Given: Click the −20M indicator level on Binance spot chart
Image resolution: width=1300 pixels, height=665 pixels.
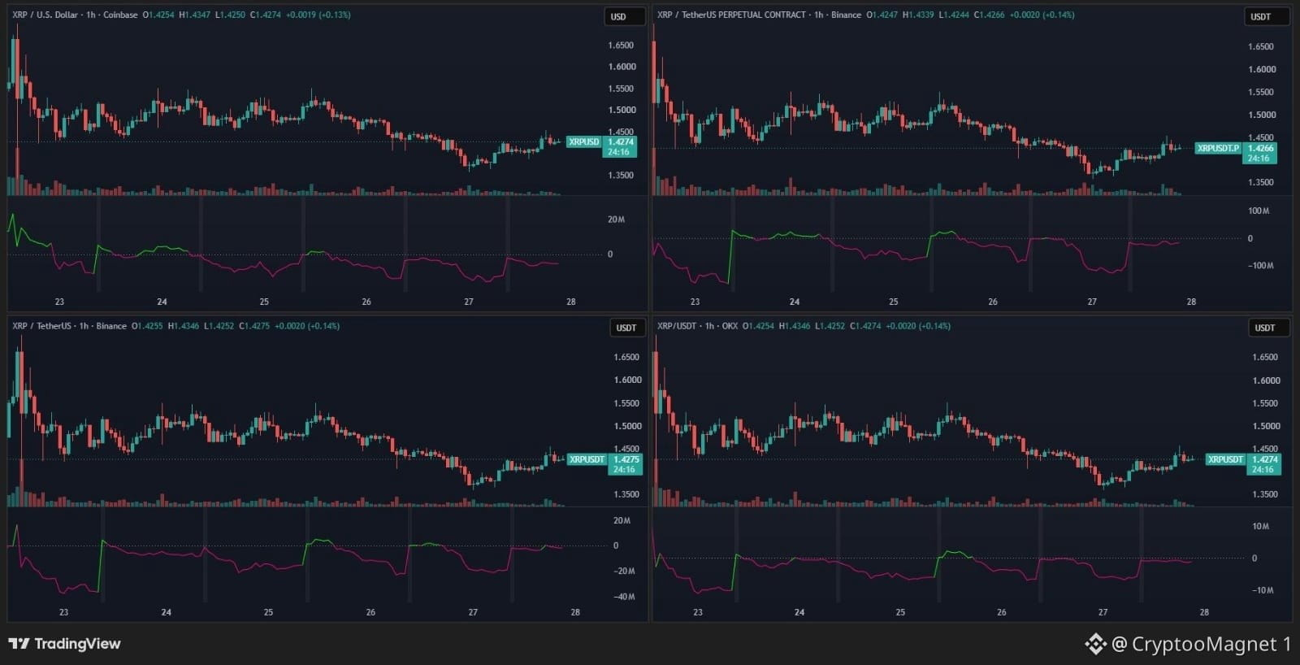Looking at the screenshot, I should pyautogui.click(x=623, y=571).
